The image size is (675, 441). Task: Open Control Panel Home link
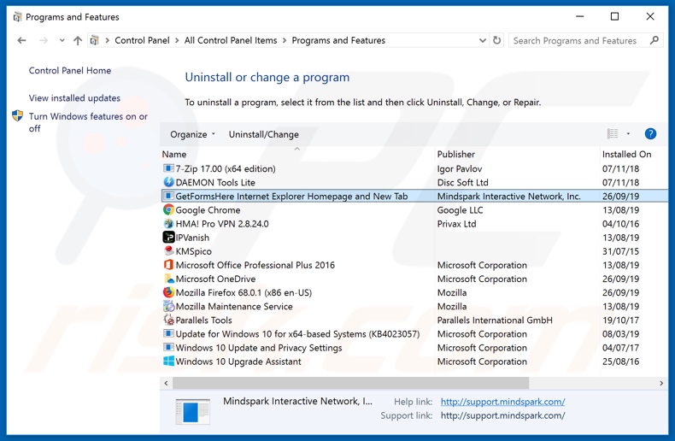(70, 71)
